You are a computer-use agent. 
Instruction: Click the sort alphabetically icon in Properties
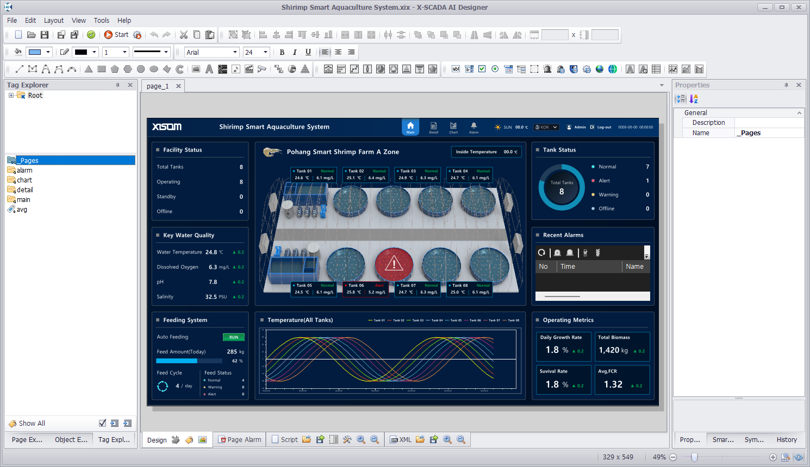[694, 99]
